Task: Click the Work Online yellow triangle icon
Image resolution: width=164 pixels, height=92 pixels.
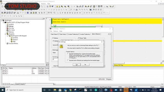Action: (57, 6)
